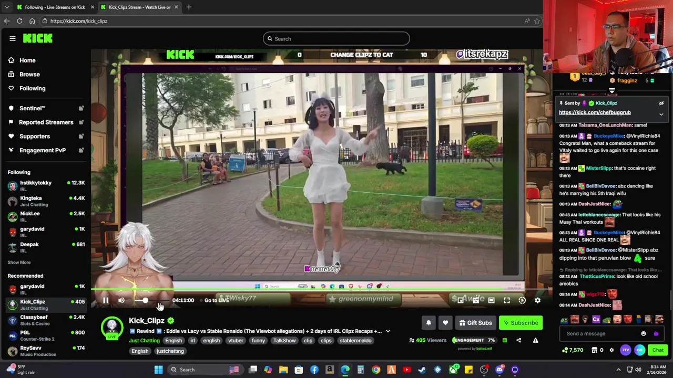Select the TalkShow tag
The image size is (673, 378).
pos(284,341)
